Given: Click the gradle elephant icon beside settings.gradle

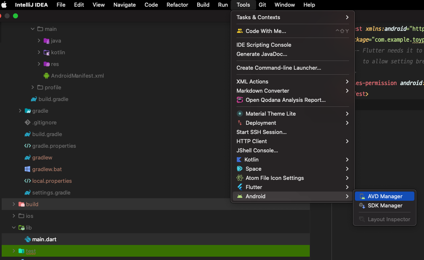Looking at the screenshot, I should click(x=28, y=192).
